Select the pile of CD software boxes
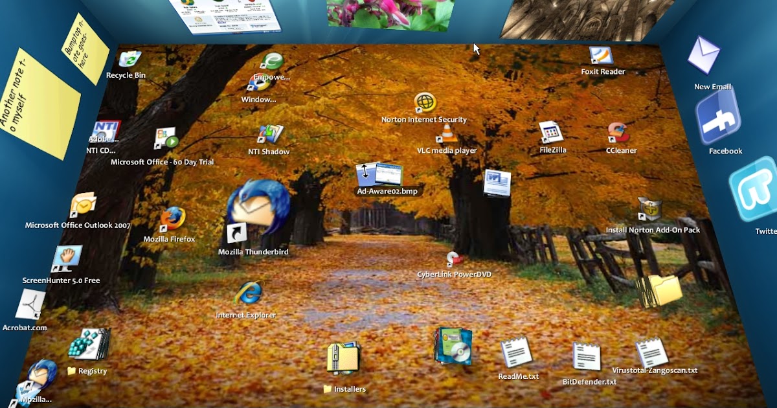The width and height of the screenshot is (777, 408). coord(453,345)
